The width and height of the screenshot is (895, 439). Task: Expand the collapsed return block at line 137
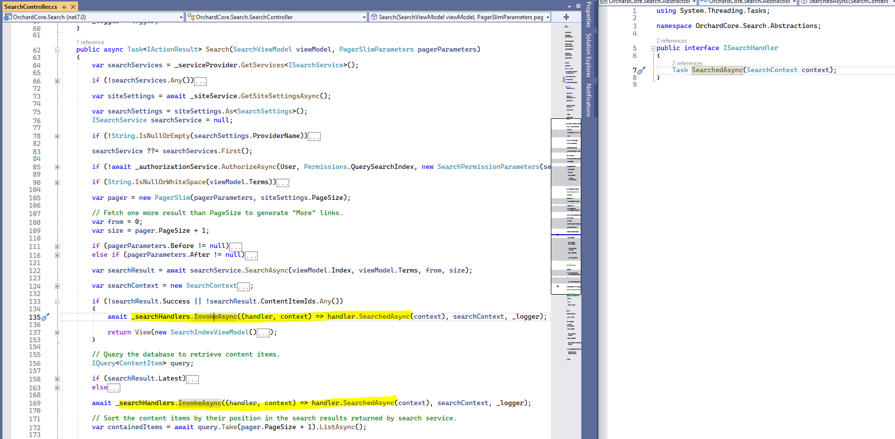click(x=57, y=332)
